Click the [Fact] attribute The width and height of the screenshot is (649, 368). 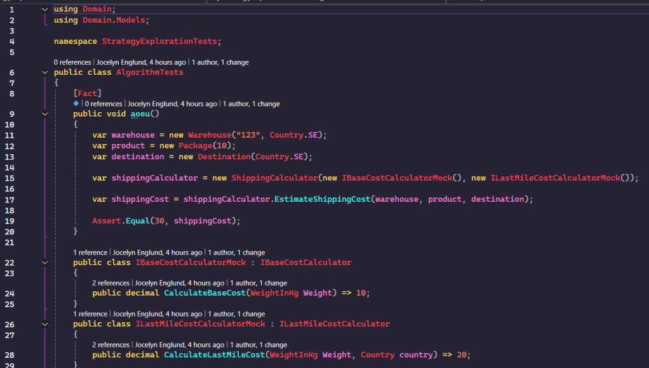[87, 93]
